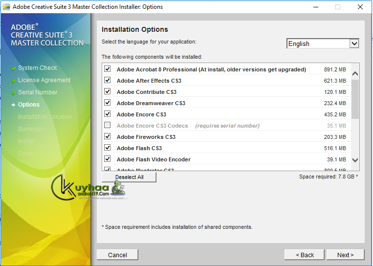The image size is (373, 266).
Task: Click the (requires serial number) note
Action: tap(227, 126)
